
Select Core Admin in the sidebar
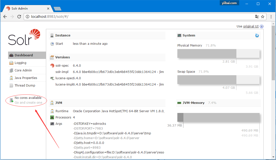tap(23, 70)
